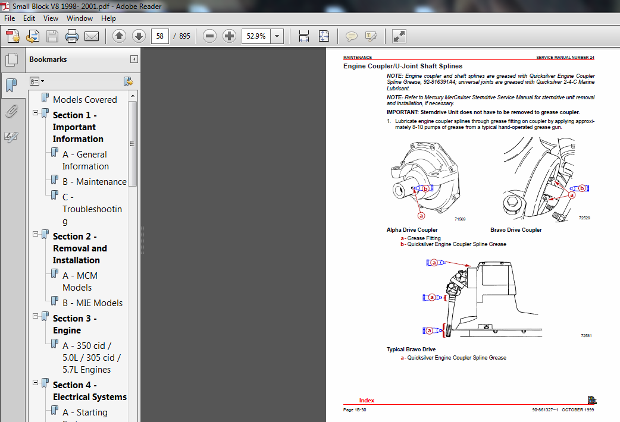The image size is (620, 422).
Task: Click the Email envelope icon
Action: click(92, 36)
